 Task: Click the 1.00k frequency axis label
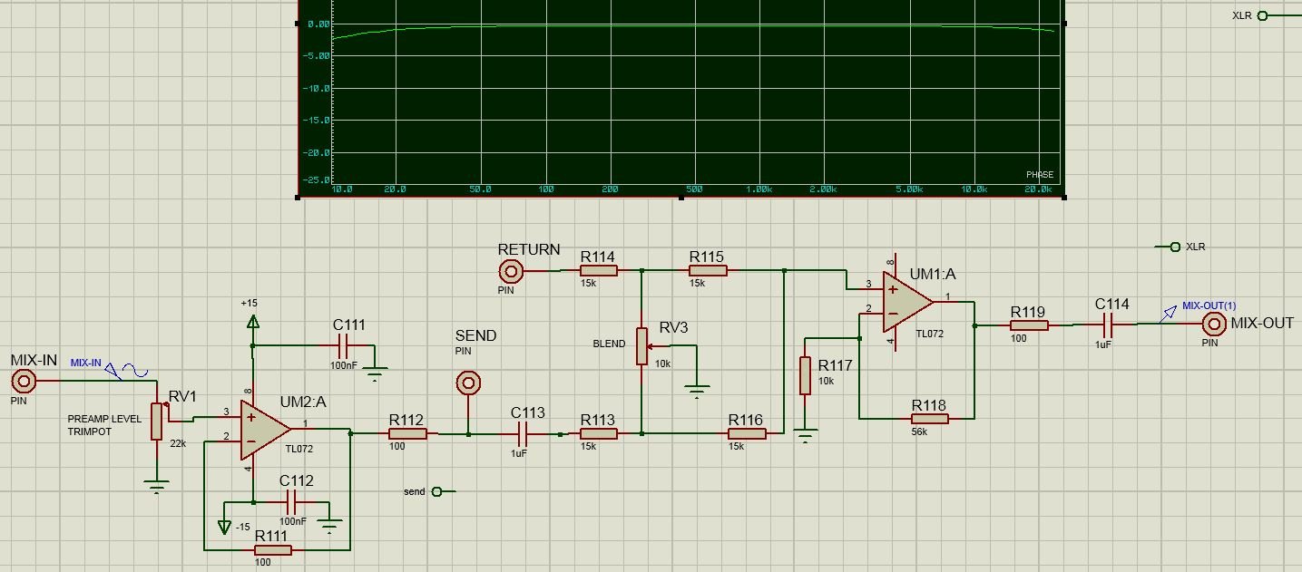coord(759,189)
